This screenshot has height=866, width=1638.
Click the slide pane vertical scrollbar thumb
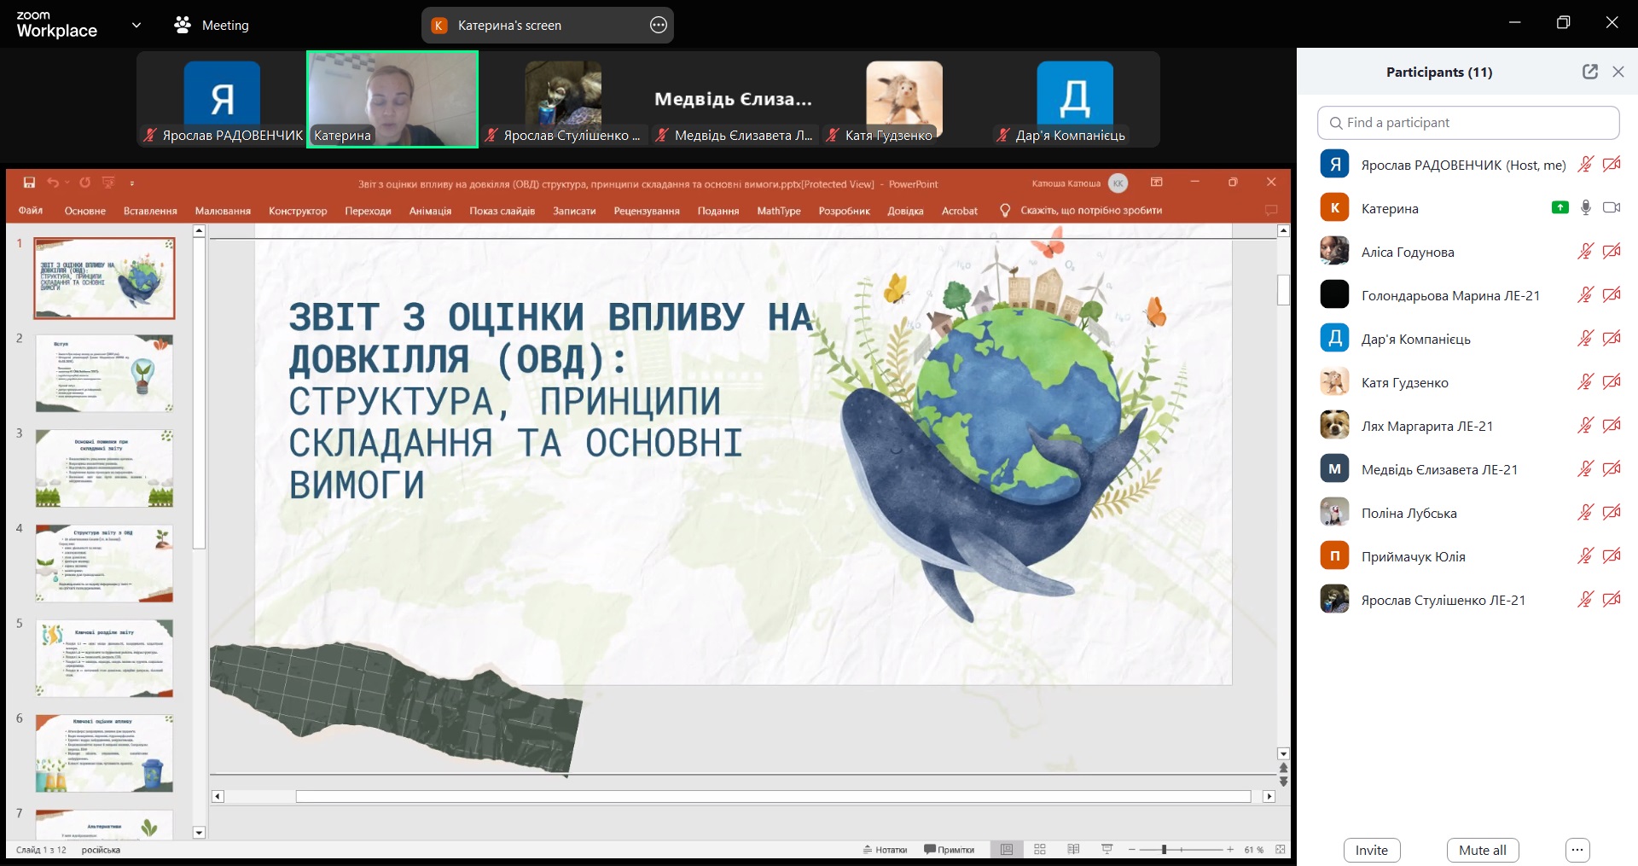1283,290
